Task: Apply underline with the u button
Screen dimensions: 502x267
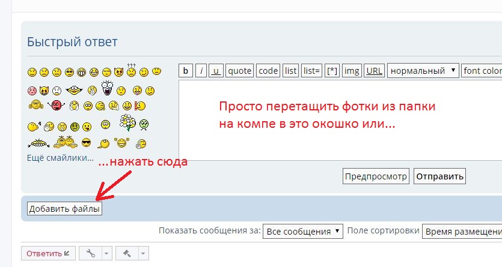Action: pos(216,71)
